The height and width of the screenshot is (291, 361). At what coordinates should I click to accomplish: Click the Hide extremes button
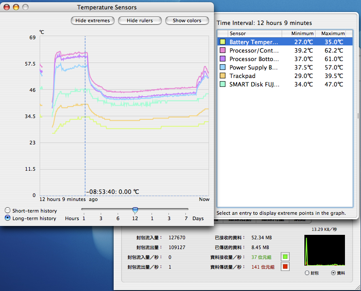[93, 20]
